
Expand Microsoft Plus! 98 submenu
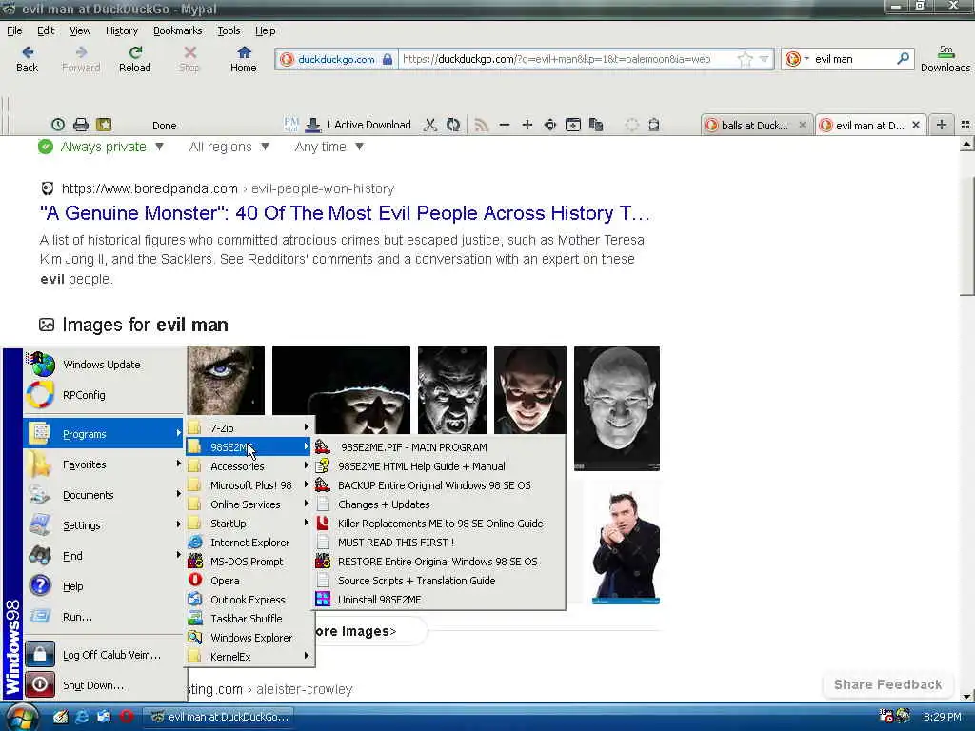tap(249, 484)
